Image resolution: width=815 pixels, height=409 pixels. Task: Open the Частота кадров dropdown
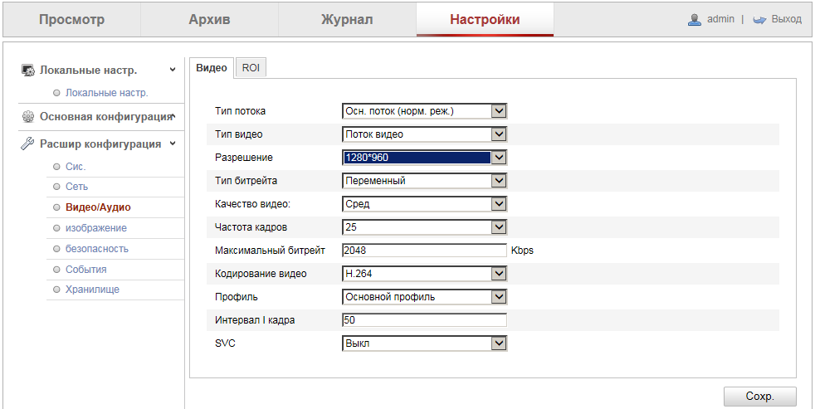coord(425,227)
